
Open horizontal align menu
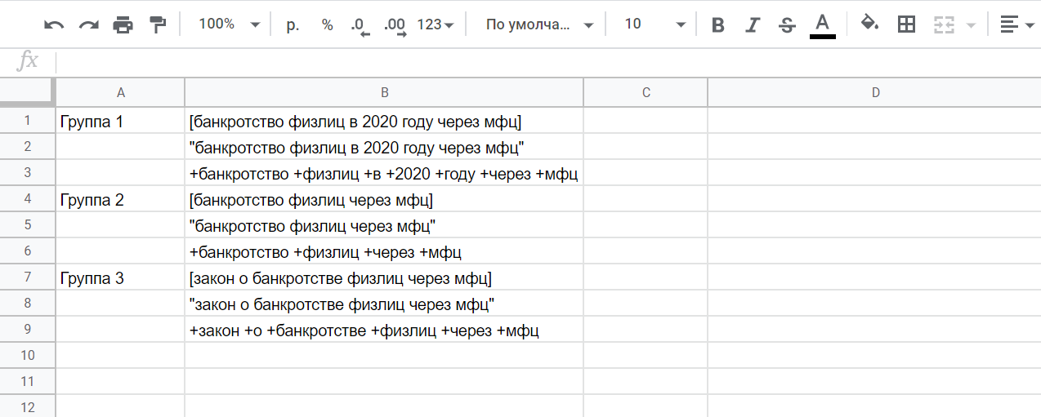click(1017, 24)
